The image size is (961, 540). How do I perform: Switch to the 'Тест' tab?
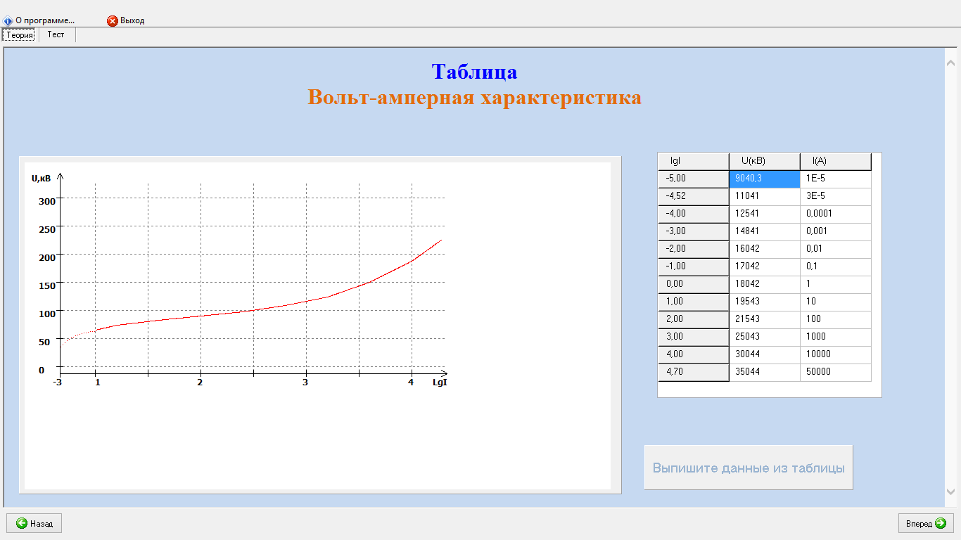56,34
